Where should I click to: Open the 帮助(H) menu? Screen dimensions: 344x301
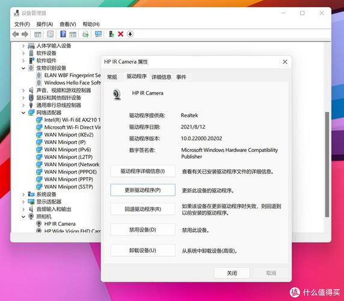click(91, 24)
